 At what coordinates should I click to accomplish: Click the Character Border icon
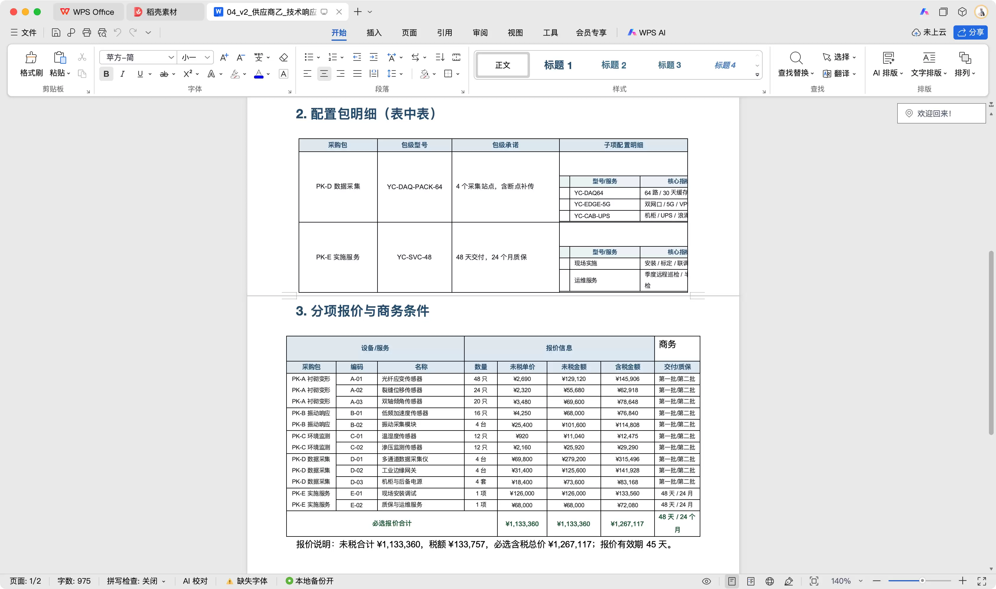point(283,74)
